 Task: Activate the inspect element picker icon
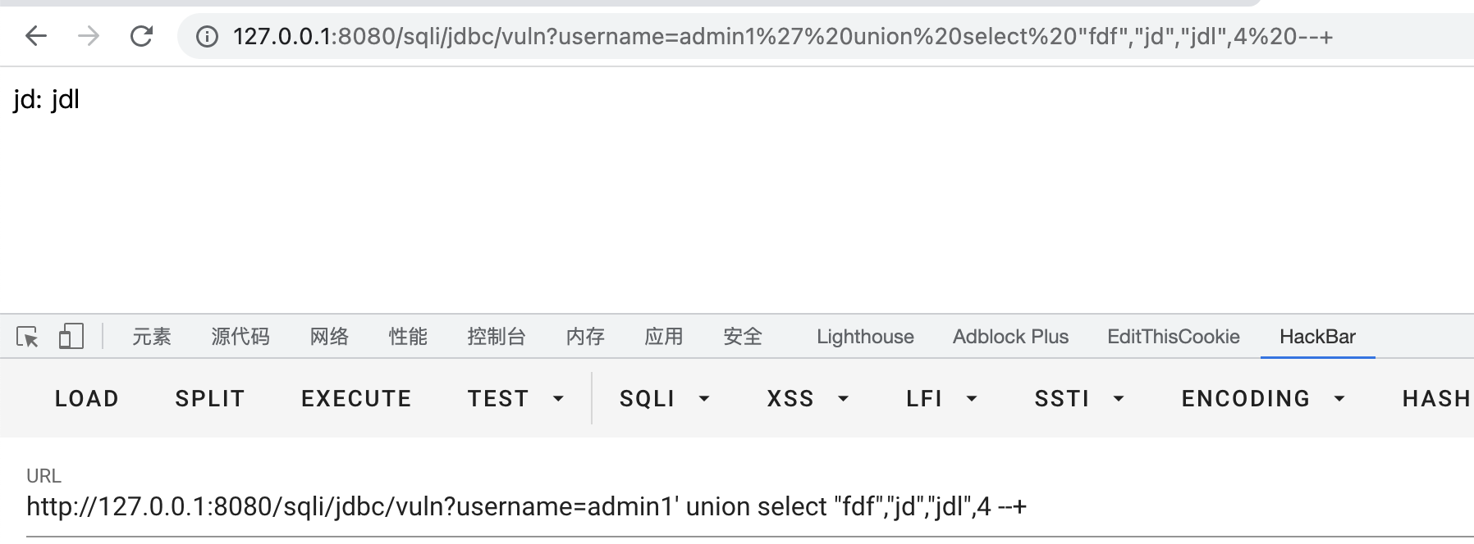pyautogui.click(x=27, y=337)
